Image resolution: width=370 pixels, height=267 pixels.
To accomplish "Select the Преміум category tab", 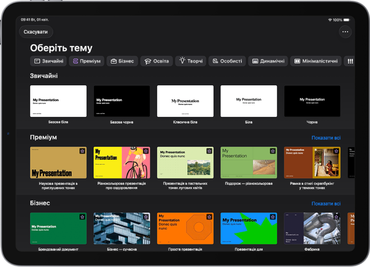I will [87, 61].
